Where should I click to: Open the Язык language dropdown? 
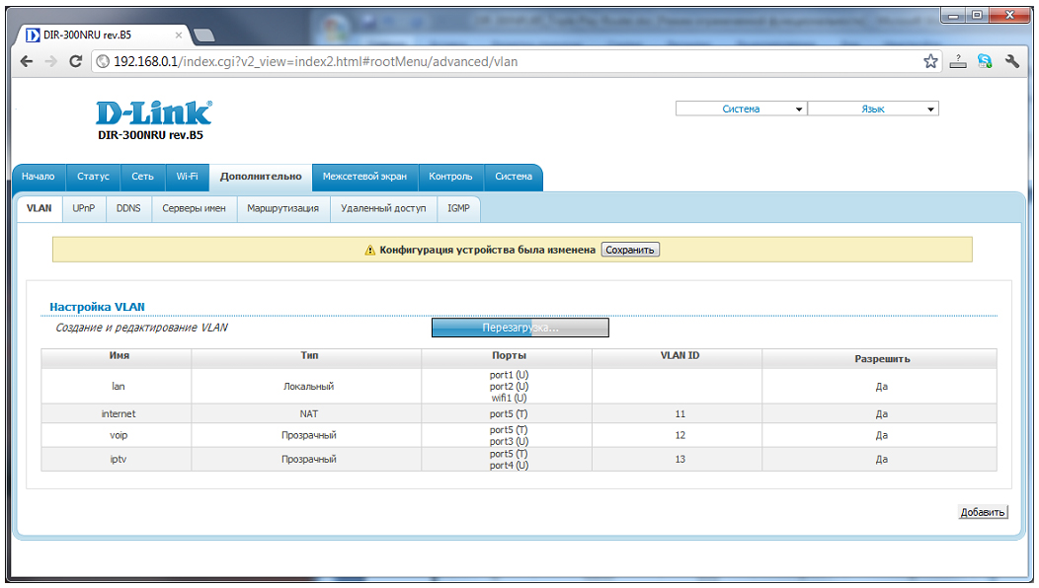pyautogui.click(x=872, y=110)
